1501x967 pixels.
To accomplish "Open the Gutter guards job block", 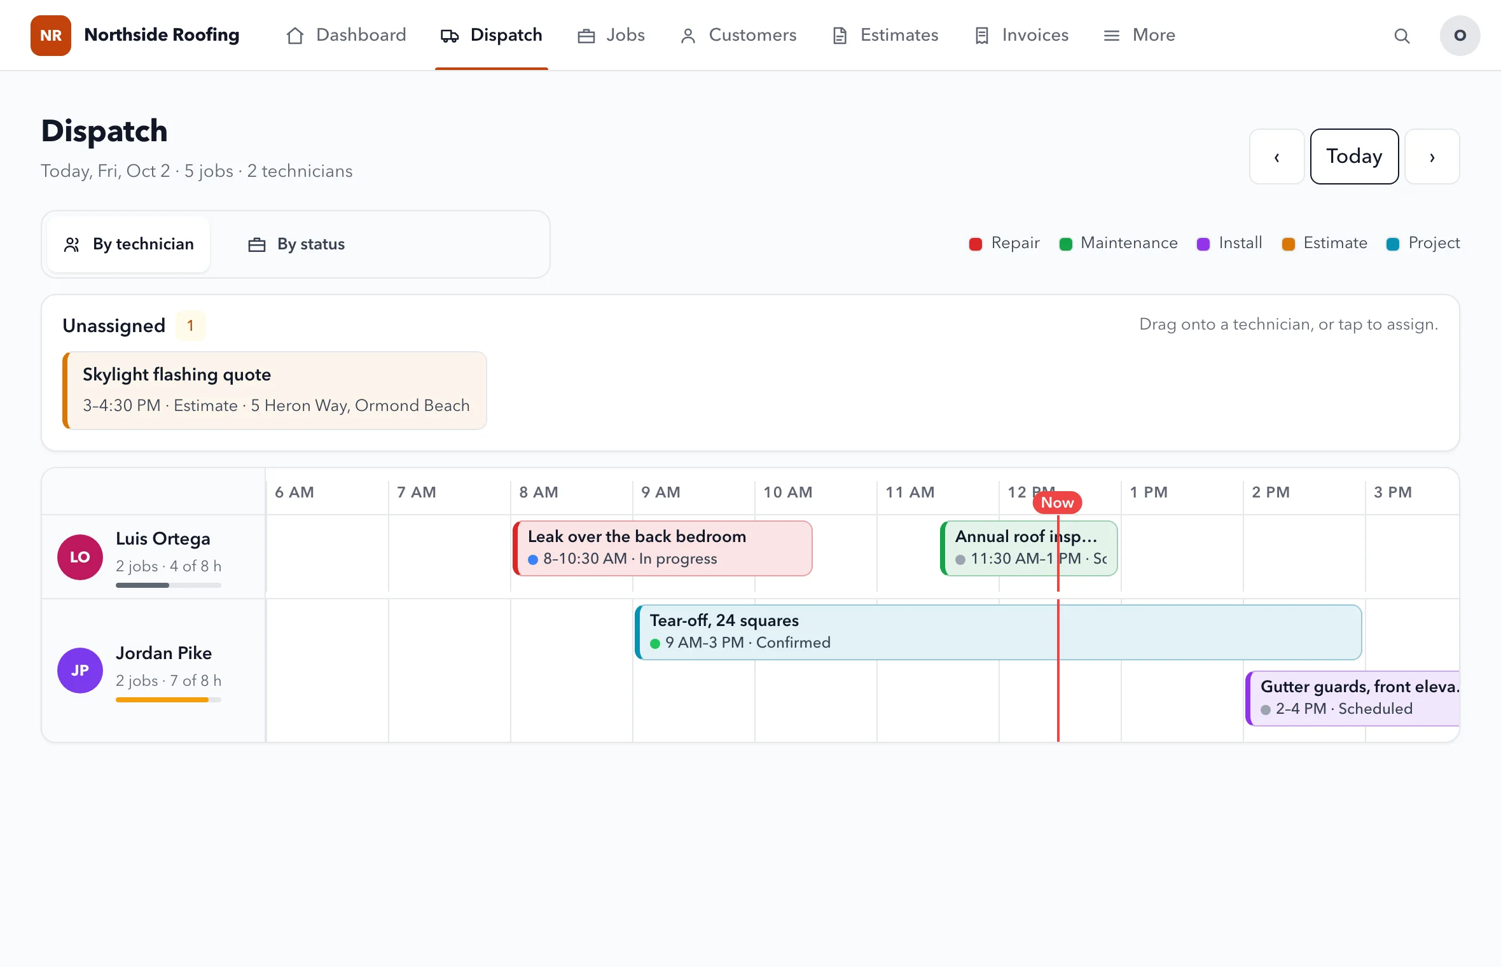I will point(1352,699).
